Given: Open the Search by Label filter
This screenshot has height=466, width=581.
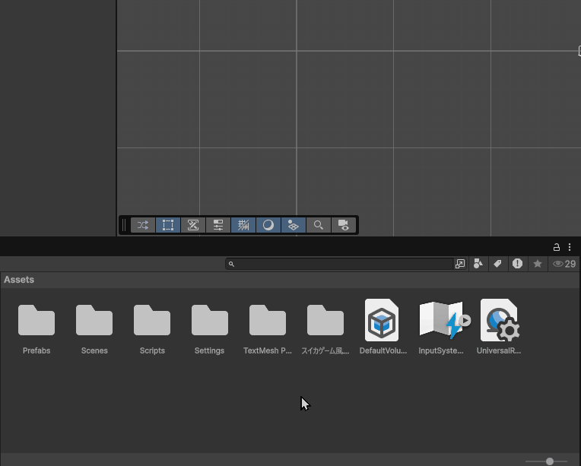Looking at the screenshot, I should [497, 264].
